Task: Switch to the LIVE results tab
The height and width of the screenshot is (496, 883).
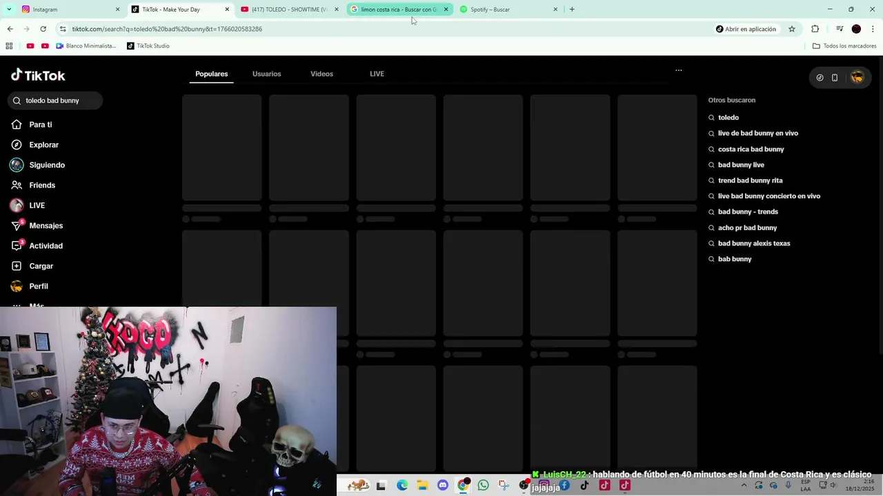Action: coord(377,74)
